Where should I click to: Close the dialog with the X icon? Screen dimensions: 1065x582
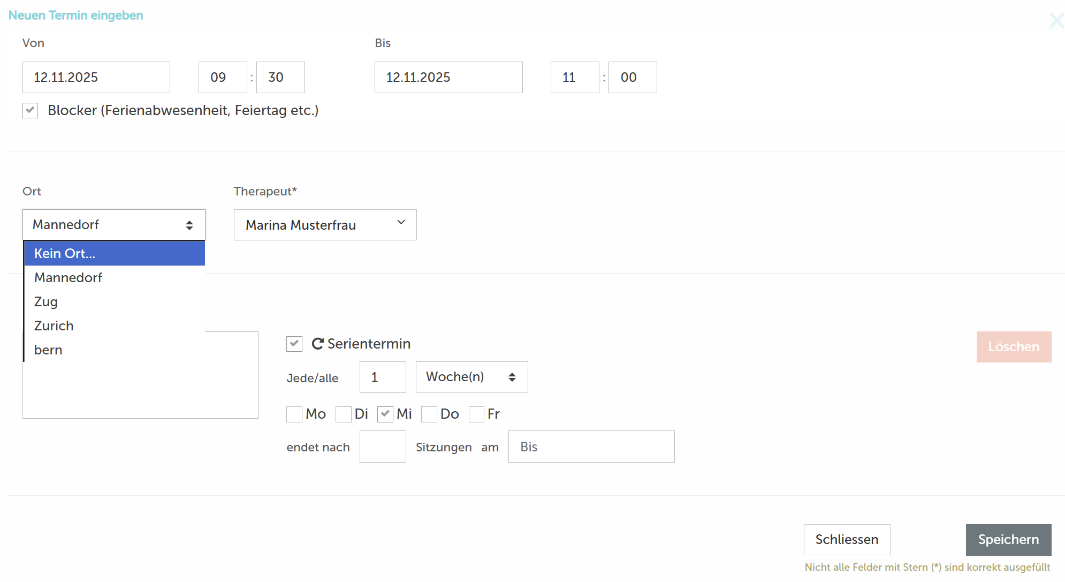click(x=1056, y=21)
